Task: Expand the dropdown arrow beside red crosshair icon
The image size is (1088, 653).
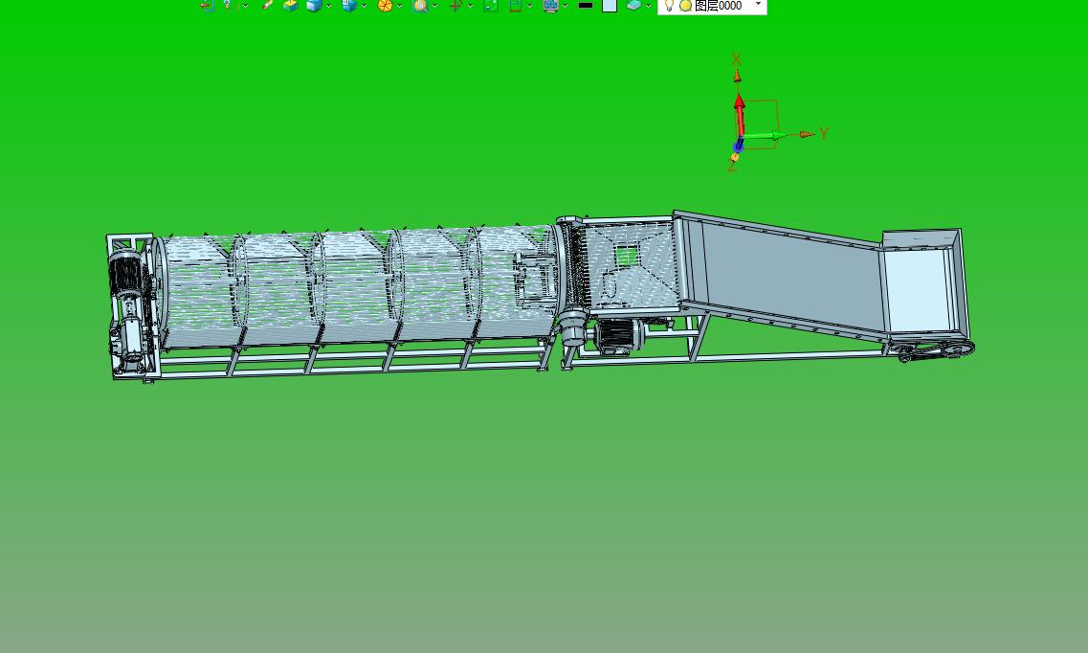Action: [471, 7]
